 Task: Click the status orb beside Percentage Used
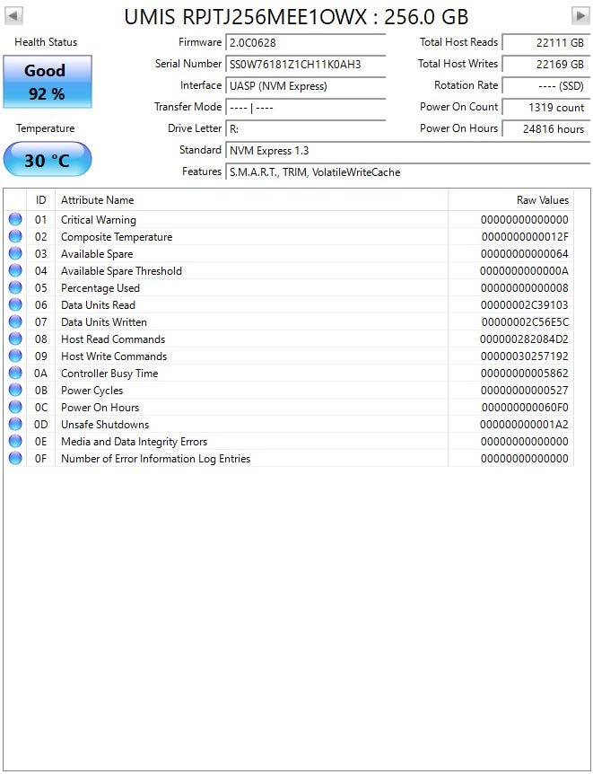coord(15,288)
